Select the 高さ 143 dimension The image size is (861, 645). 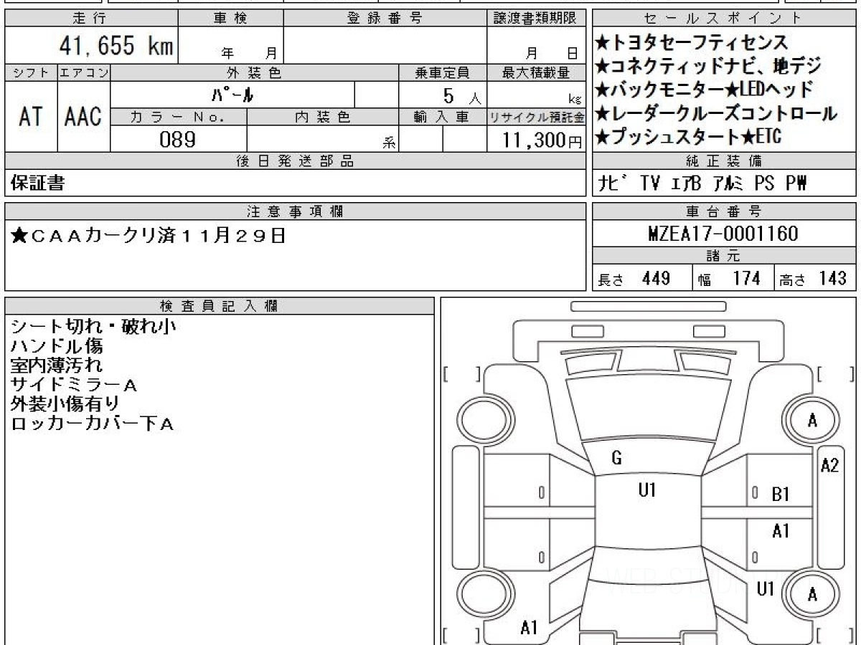point(813,279)
